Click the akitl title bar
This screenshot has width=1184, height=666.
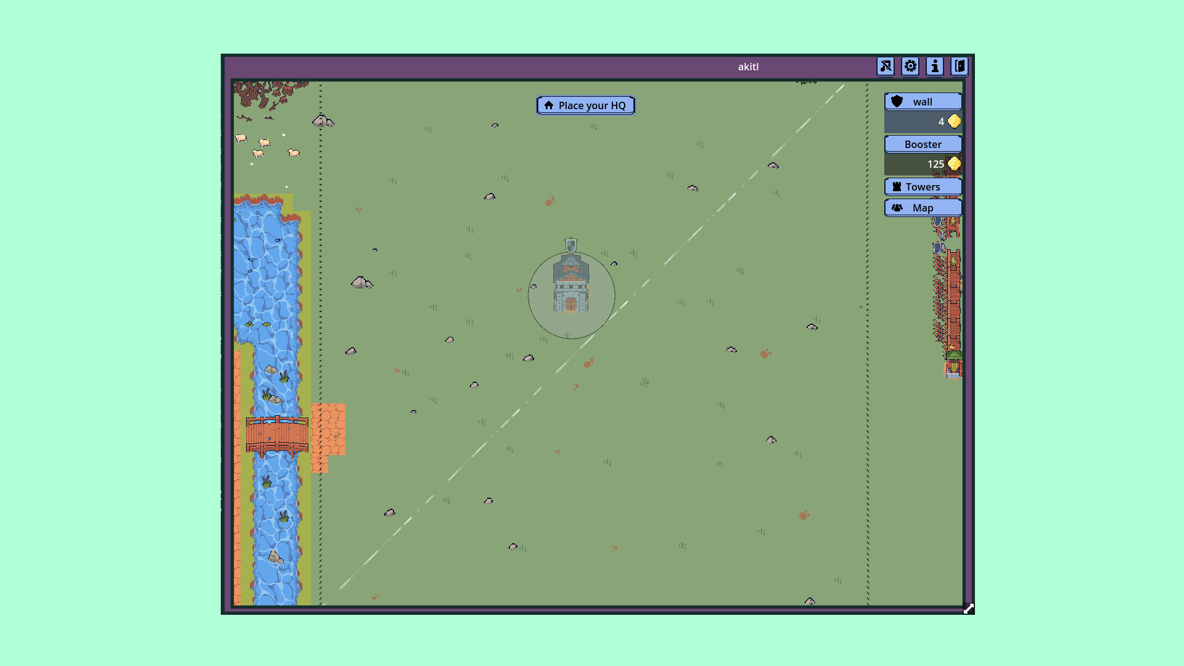click(x=748, y=66)
